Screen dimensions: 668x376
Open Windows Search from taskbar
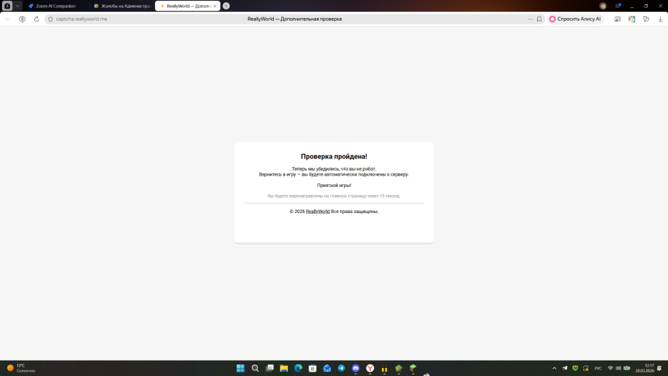(x=255, y=369)
